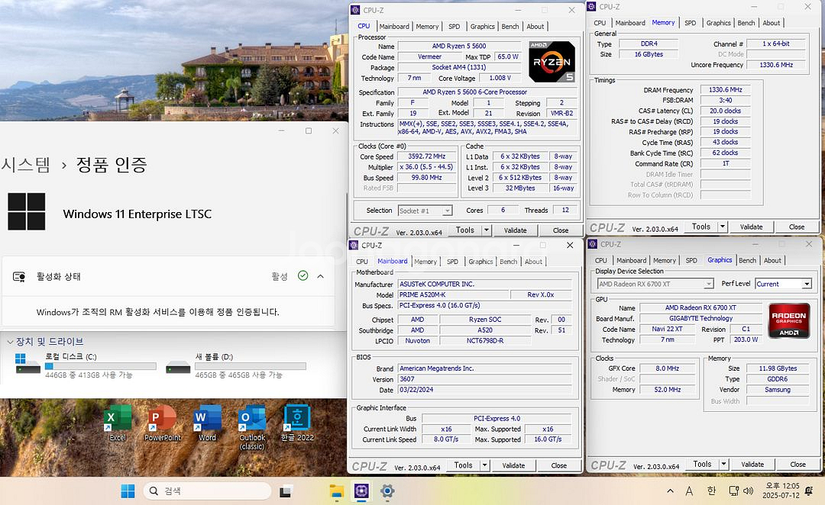Click the Threads count 12 field

coord(565,211)
